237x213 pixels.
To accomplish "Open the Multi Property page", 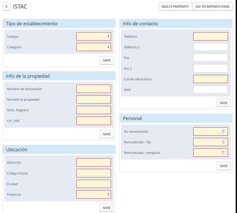I will (x=175, y=6).
